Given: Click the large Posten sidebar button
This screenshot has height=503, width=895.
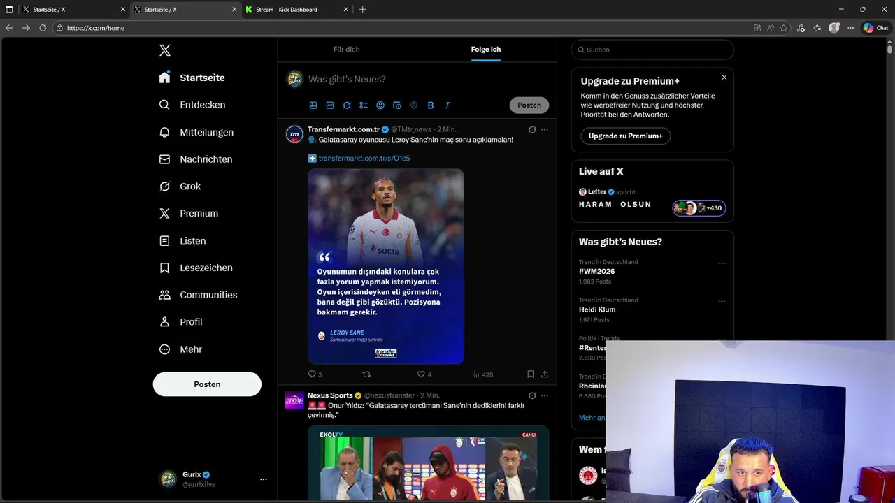Looking at the screenshot, I should (x=207, y=384).
